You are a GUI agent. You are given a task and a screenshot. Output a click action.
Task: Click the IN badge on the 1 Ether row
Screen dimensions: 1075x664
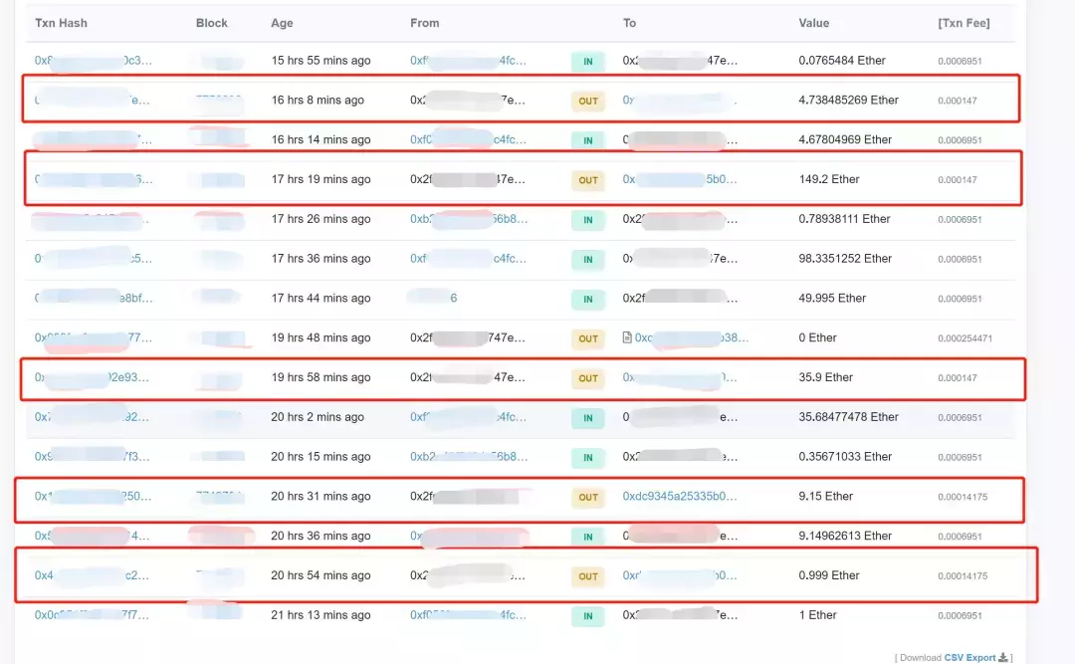tap(588, 616)
